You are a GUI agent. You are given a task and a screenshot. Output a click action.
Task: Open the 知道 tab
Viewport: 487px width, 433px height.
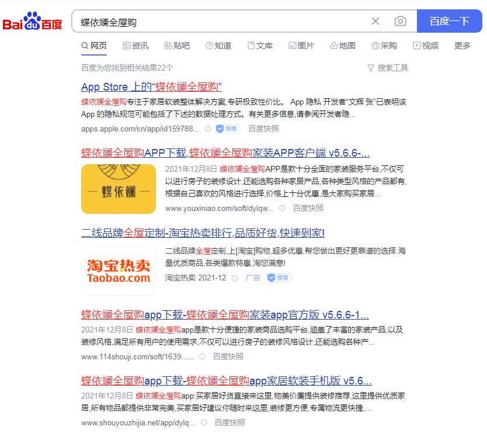218,46
